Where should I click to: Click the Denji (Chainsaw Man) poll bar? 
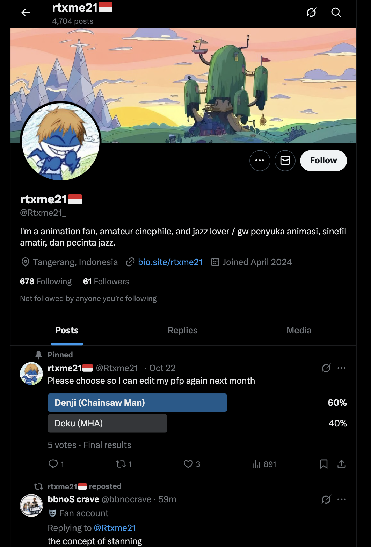pos(137,403)
